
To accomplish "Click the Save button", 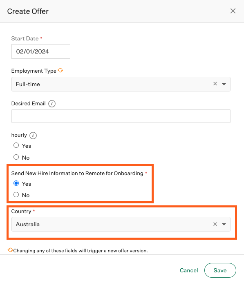I will point(220,270).
